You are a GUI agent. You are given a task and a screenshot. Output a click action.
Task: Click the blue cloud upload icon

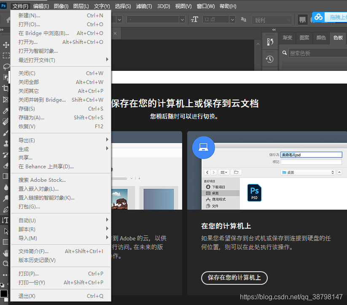(x=318, y=17)
